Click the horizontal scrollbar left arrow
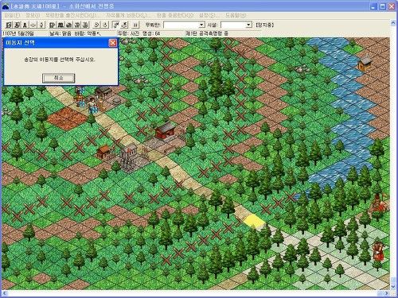The image size is (398, 298). [x=4, y=293]
